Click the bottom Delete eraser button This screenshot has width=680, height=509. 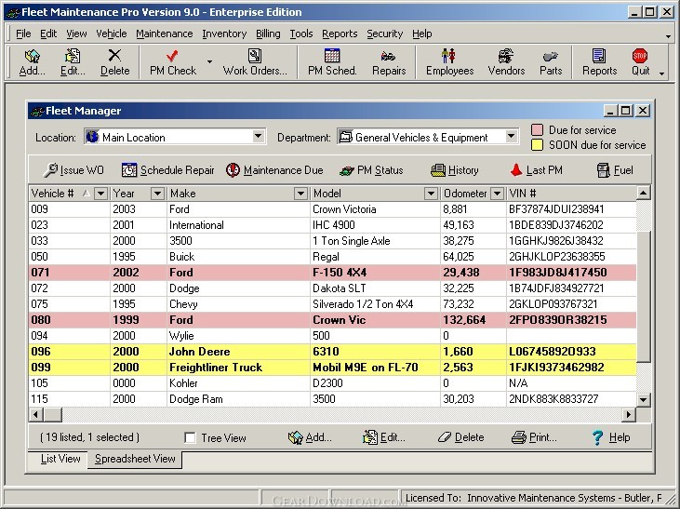tap(460, 437)
